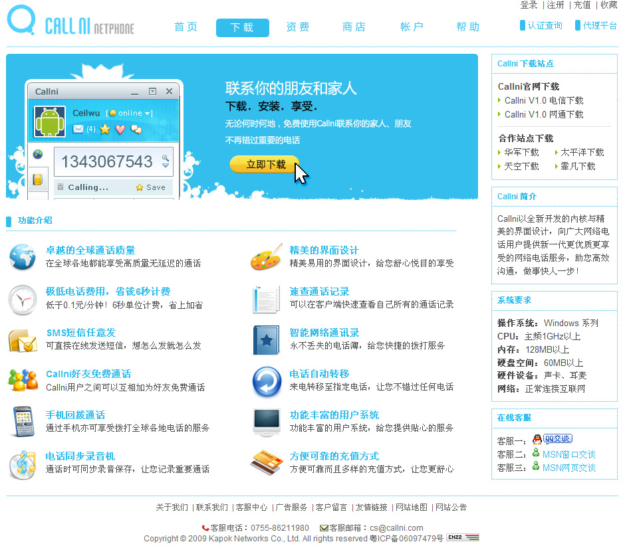Click the 立即下载 button
The image size is (625, 550).
click(265, 164)
